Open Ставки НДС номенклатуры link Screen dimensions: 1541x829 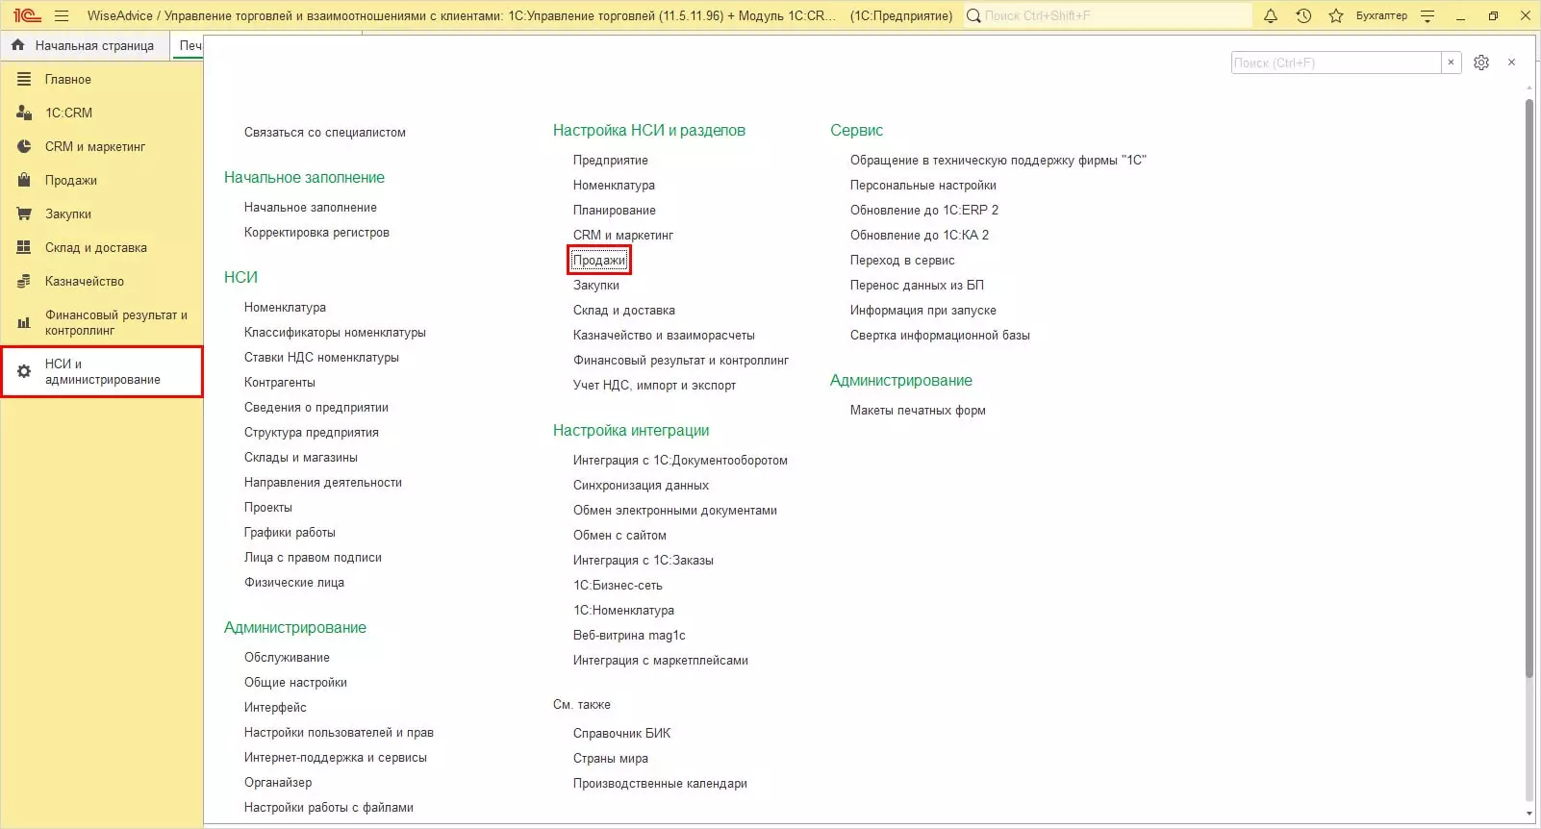(321, 357)
